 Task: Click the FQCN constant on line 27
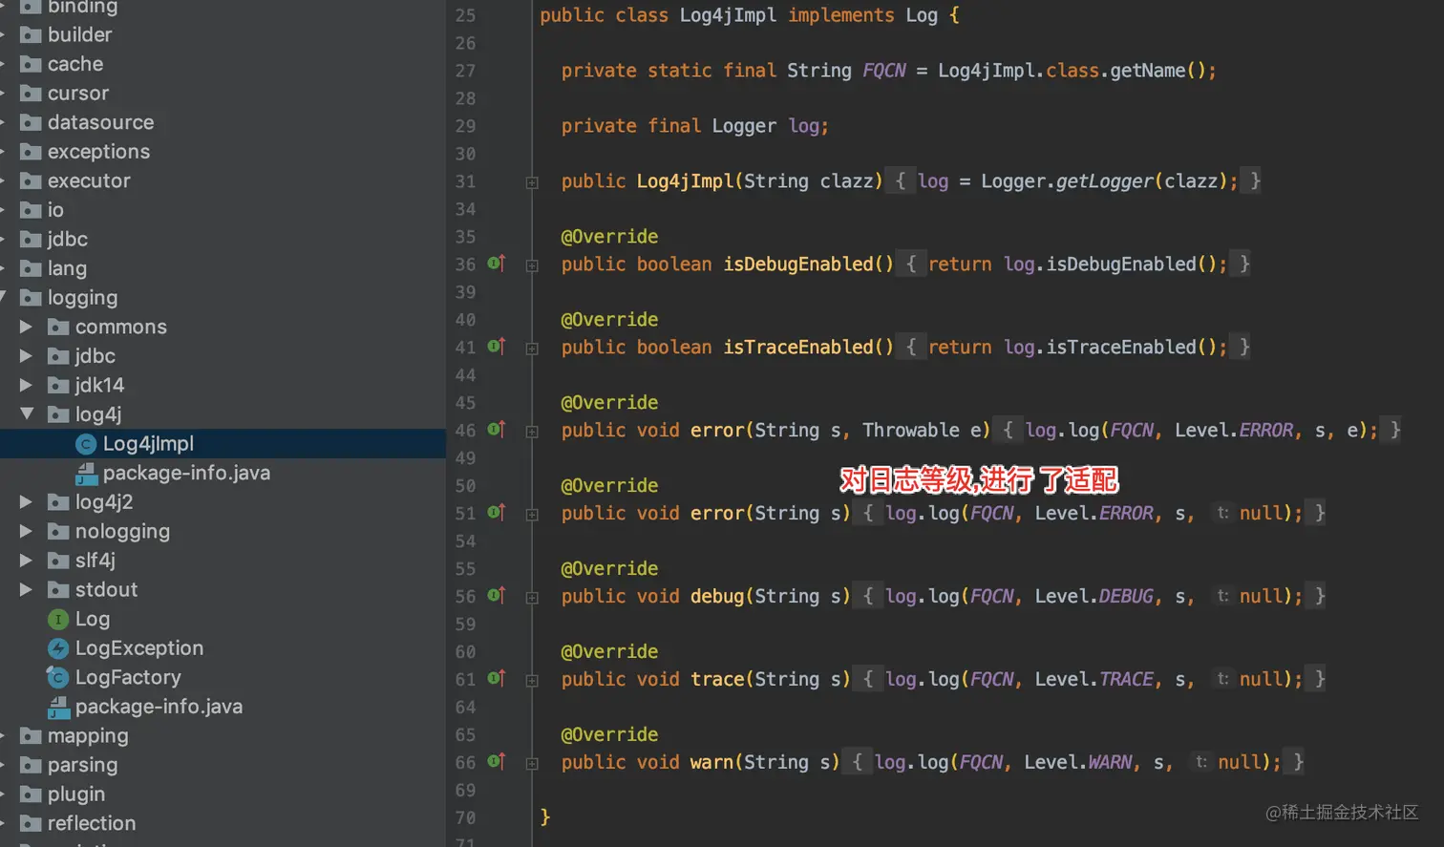883,71
